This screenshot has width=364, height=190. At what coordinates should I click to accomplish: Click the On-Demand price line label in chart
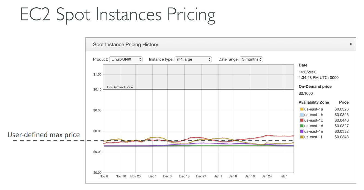(120, 87)
